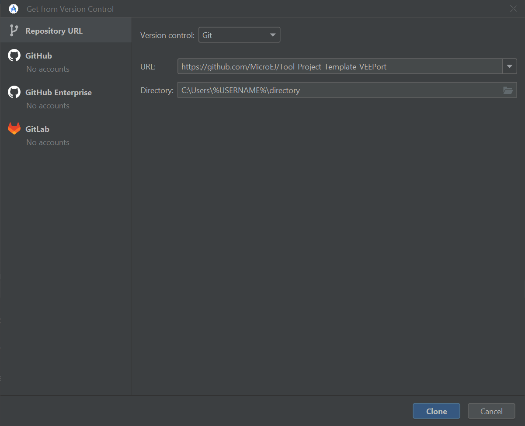Open the GitHub Enterprise section

[59, 93]
